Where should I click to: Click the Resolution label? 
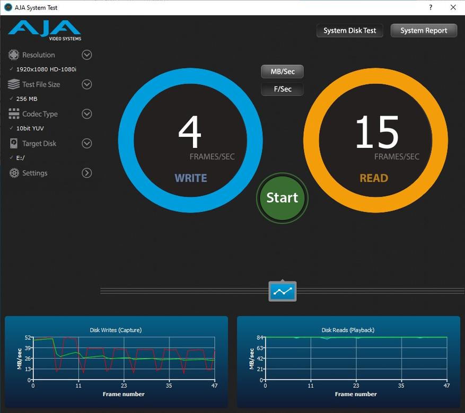(39, 55)
